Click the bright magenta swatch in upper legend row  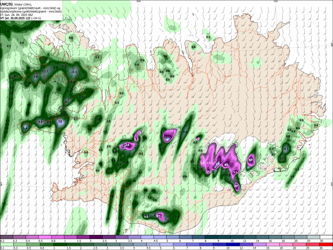point(45,237)
